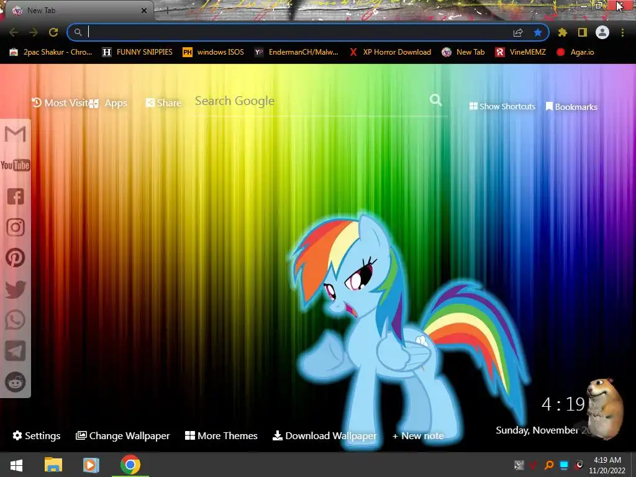636x477 pixels.
Task: Open taskbar date and time
Action: 607,465
